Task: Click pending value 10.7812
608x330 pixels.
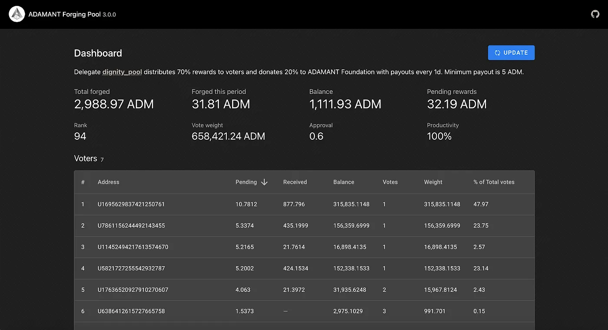Action: tap(246, 204)
